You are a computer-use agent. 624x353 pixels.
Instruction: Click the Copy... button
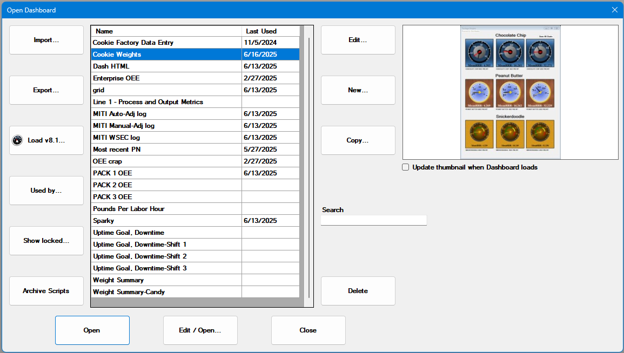358,140
